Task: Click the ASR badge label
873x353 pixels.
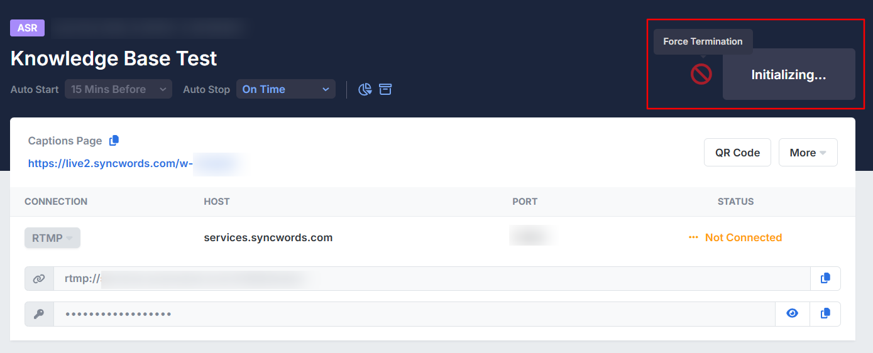Action: (27, 28)
